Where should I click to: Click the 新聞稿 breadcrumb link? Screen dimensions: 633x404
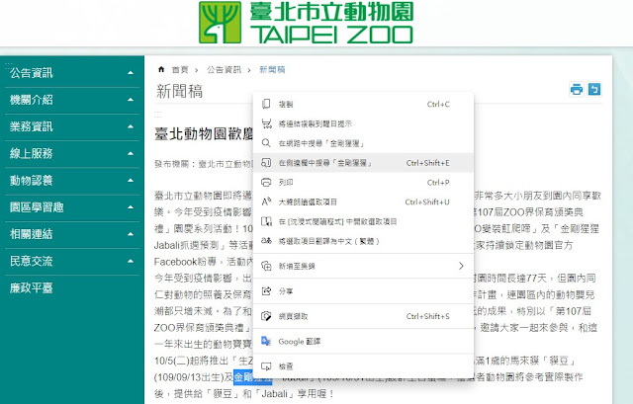coord(272,70)
